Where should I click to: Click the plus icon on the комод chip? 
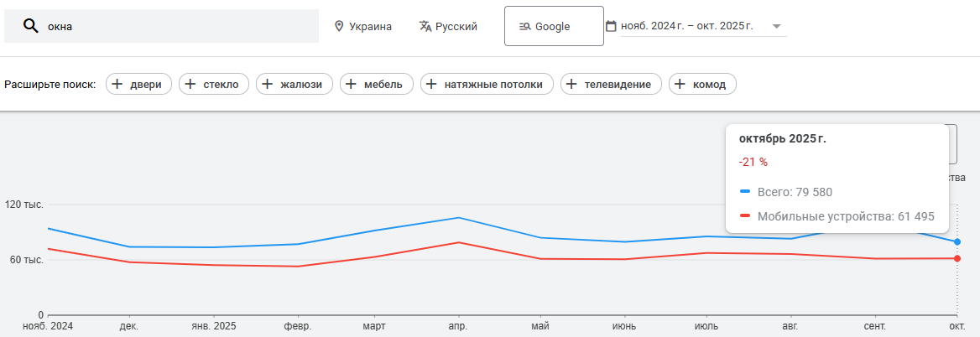pyautogui.click(x=680, y=84)
